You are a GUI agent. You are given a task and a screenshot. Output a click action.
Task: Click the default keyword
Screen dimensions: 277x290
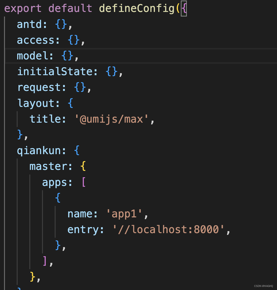point(70,8)
